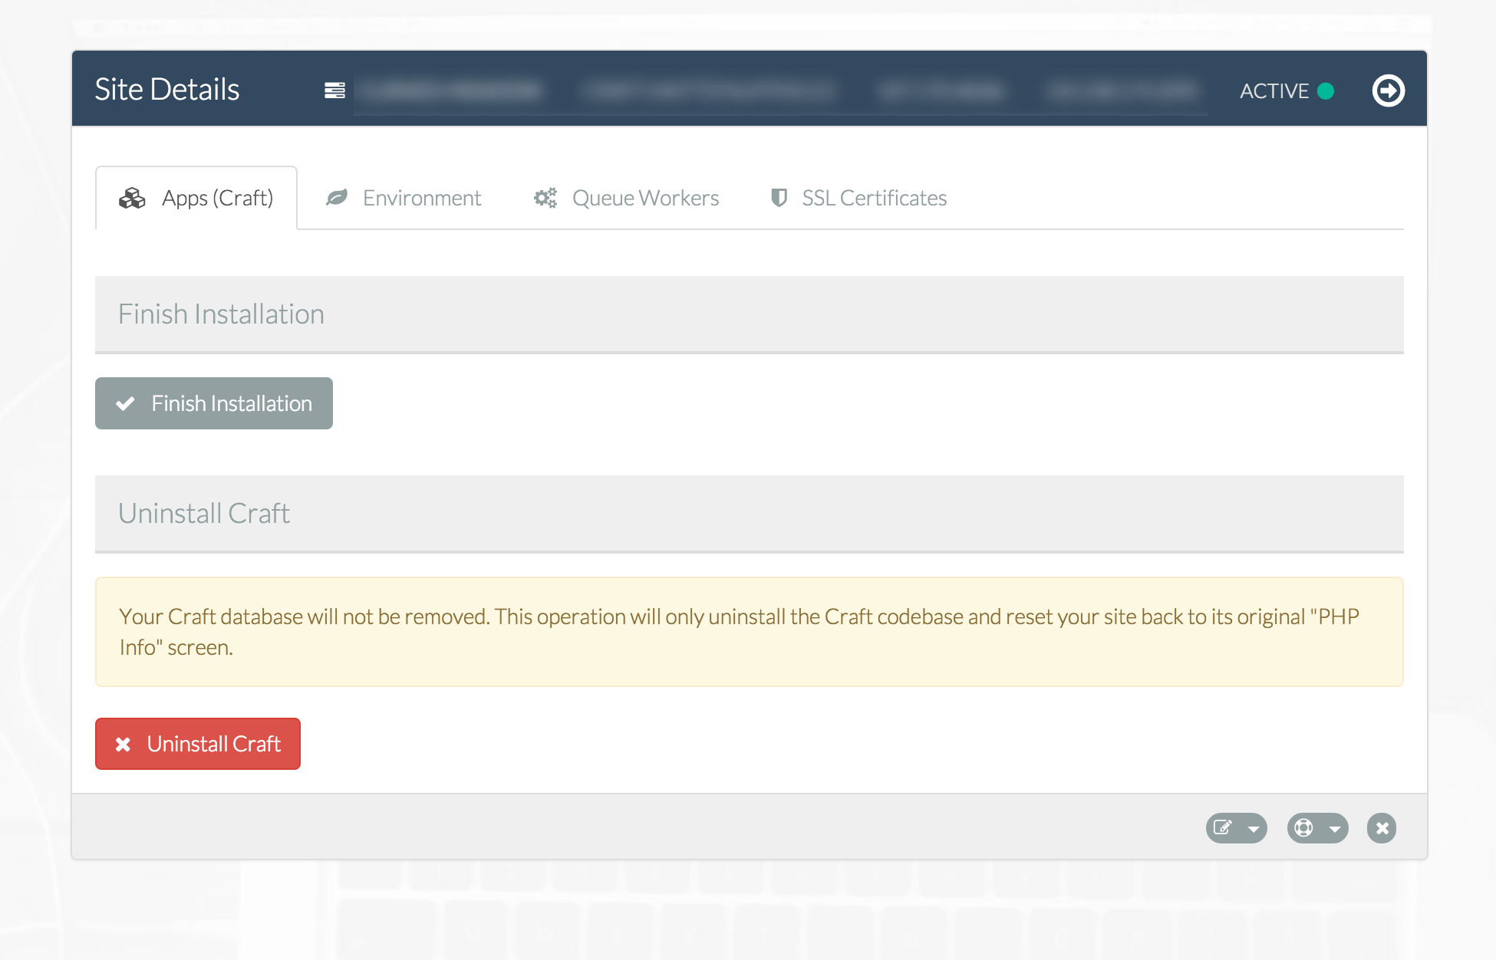Click the Uninstall Craft section heading
1496x960 pixels.
point(204,514)
